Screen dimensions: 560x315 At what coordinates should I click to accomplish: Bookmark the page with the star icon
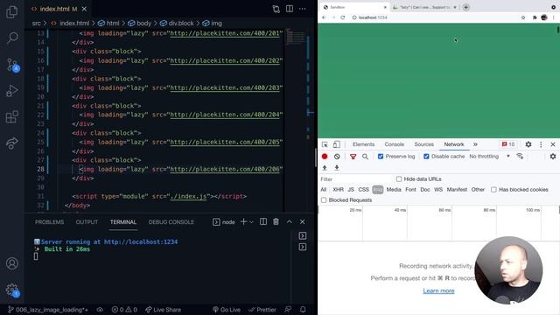pyautogui.click(x=523, y=17)
